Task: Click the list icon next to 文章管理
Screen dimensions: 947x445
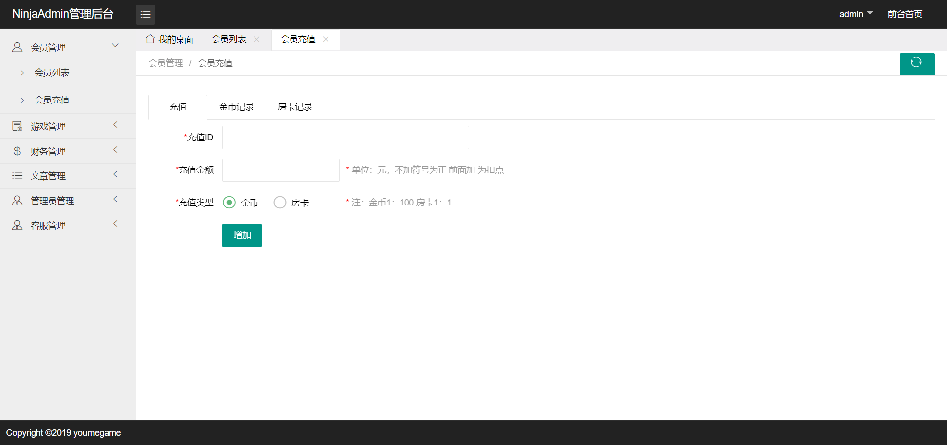Action: tap(17, 175)
